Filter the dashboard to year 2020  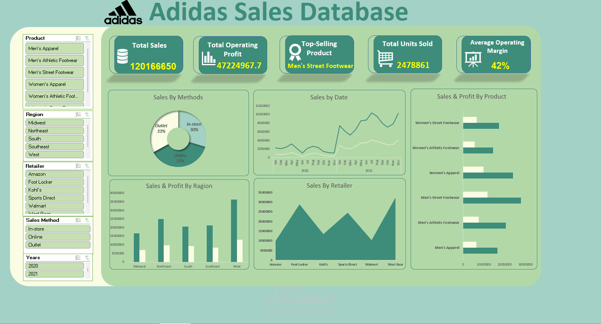(55, 266)
